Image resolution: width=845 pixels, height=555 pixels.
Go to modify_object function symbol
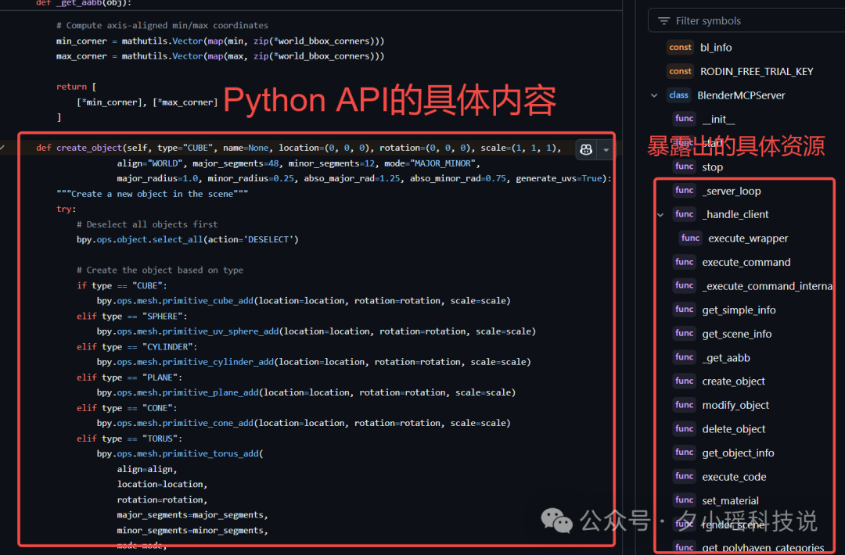pos(735,406)
